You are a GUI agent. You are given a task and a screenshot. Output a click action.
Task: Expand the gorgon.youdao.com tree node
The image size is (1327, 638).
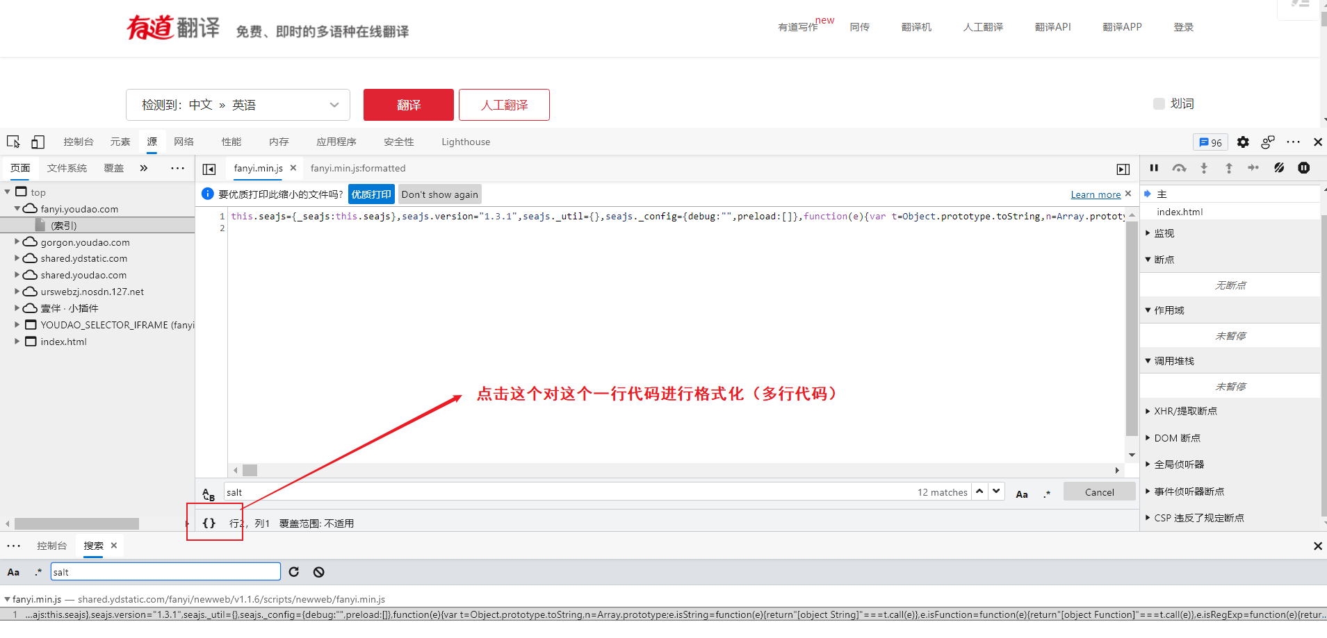17,242
